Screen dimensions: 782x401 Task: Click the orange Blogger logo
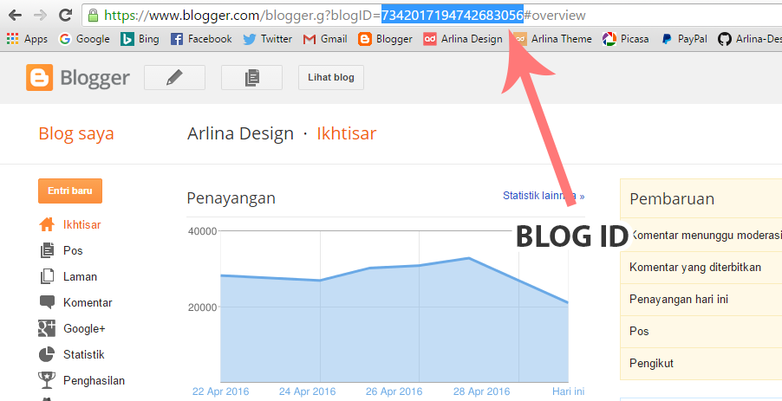tap(39, 78)
